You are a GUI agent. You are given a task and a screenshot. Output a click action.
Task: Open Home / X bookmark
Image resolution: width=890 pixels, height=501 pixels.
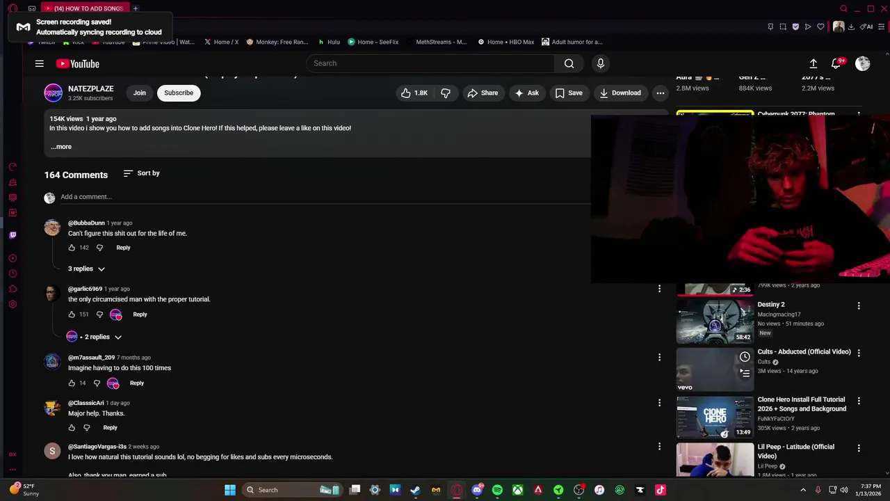221,42
